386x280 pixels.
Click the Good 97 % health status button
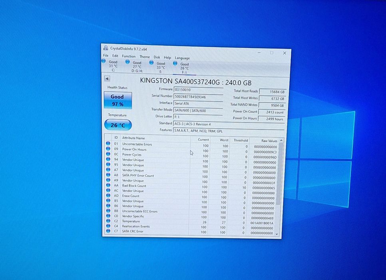click(x=117, y=100)
